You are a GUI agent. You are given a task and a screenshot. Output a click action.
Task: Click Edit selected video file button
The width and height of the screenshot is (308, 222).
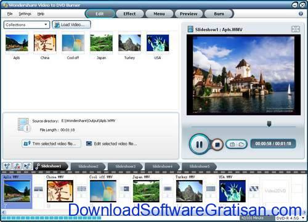[x=111, y=144]
